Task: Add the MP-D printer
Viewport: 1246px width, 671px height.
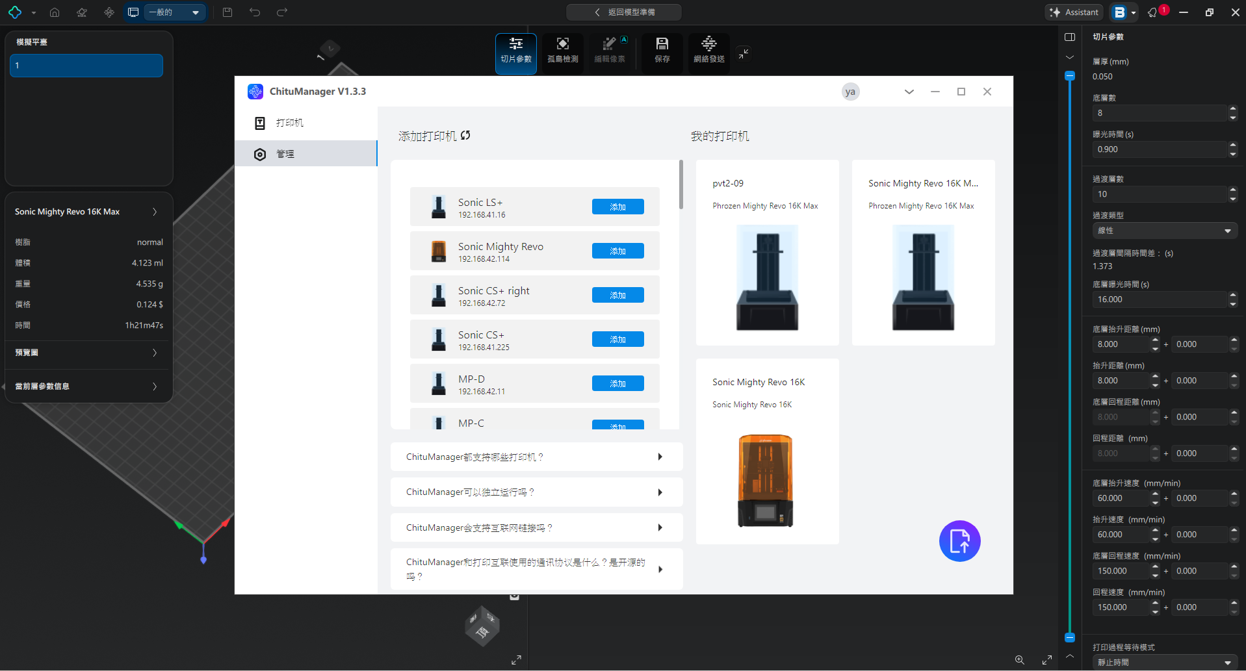Action: click(x=617, y=383)
